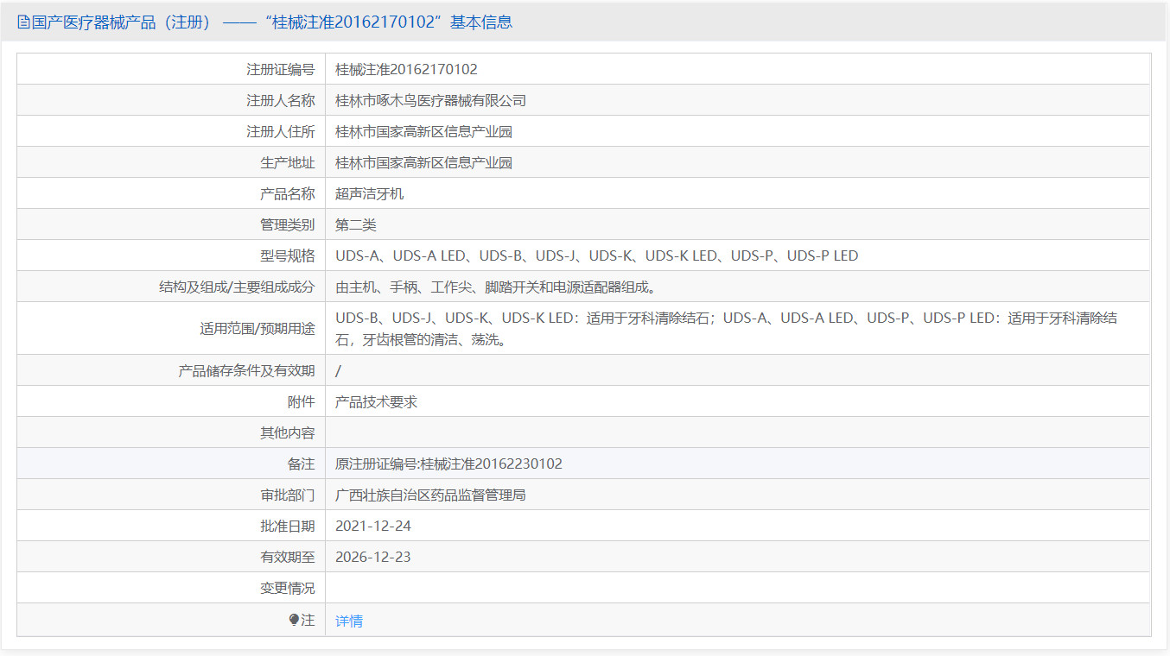
Task: Click the 产品名称 label
Action: [x=288, y=193]
